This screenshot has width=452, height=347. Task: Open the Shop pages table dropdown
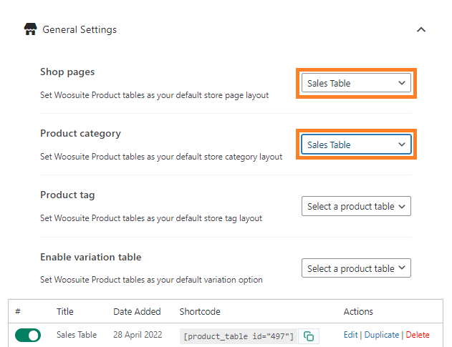click(356, 83)
